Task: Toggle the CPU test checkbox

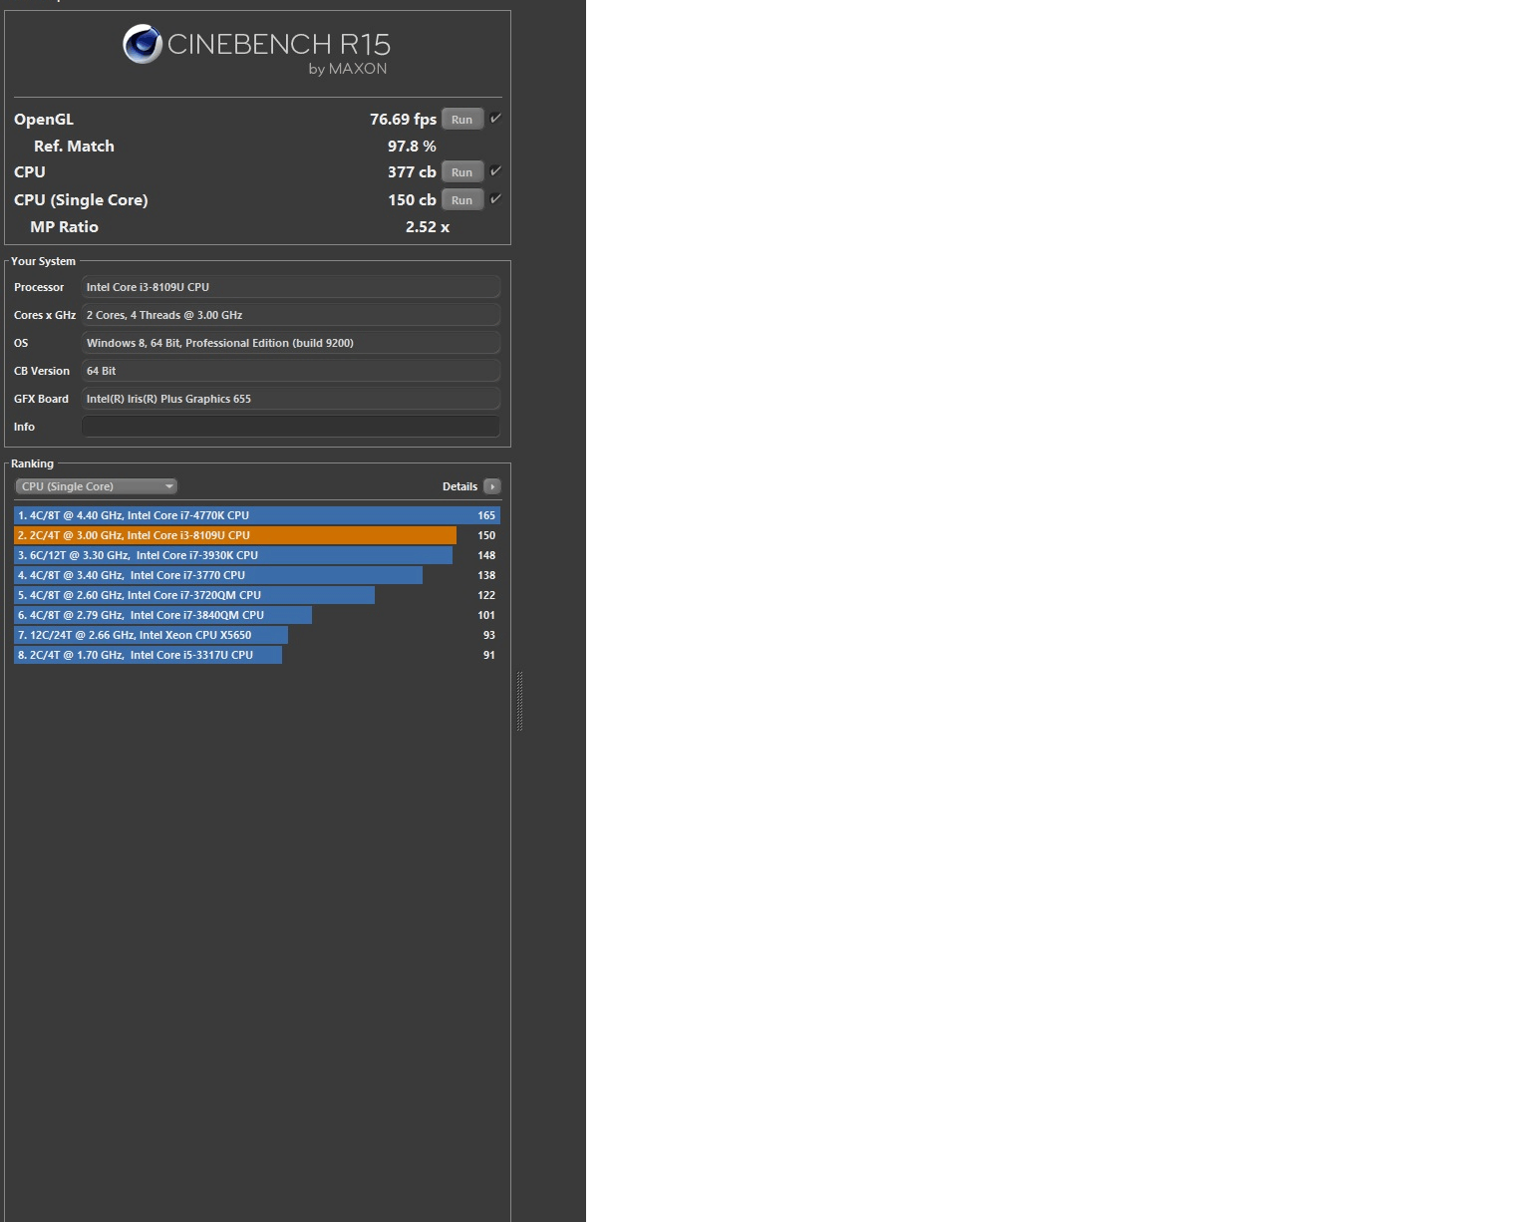Action: [x=495, y=171]
